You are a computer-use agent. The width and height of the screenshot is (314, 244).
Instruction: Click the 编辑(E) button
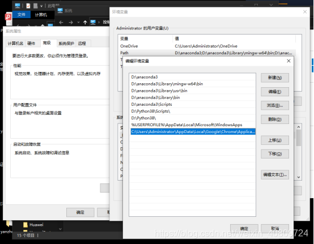tap(275, 92)
